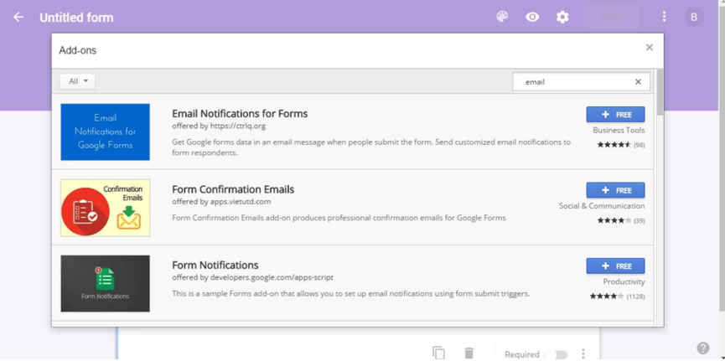Screen dimensions: 725x361
Task: Delete the question with trash icon
Action: [x=469, y=353]
